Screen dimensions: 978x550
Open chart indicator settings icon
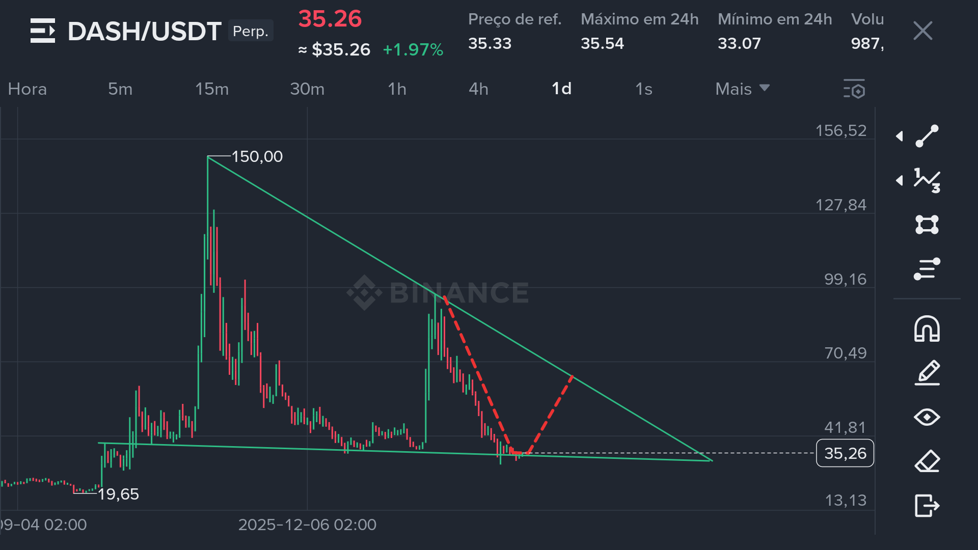(x=854, y=89)
